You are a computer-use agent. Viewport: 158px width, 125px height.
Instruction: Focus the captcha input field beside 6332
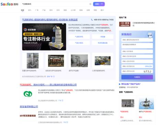click(x=132, y=71)
